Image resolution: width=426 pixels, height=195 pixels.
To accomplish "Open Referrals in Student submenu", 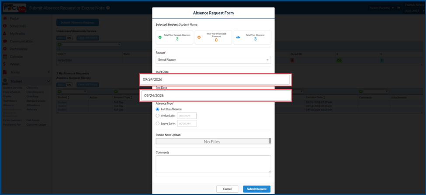I will [32, 109].
